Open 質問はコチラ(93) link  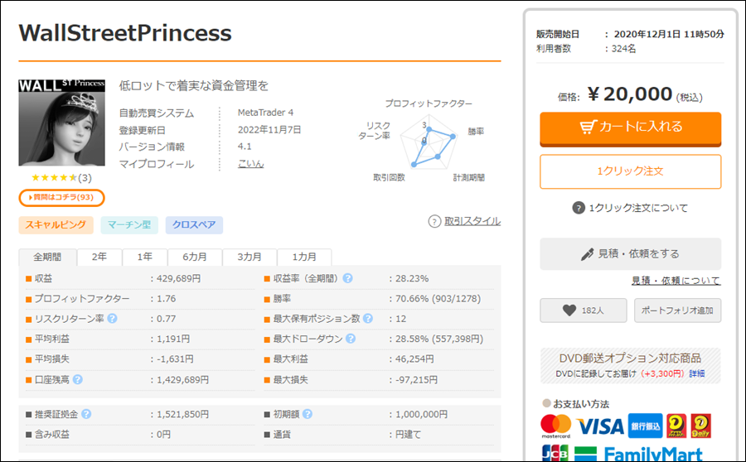pos(62,197)
